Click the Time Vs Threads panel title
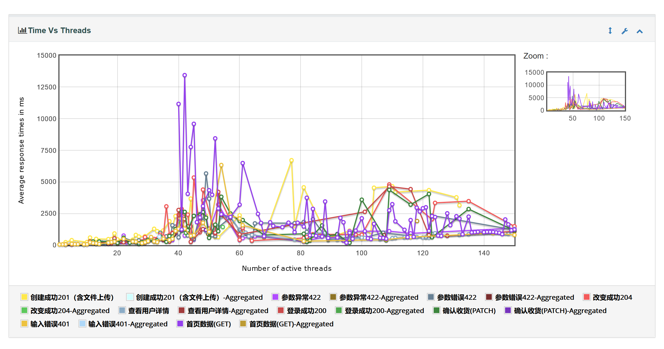664x349 pixels. 59,30
